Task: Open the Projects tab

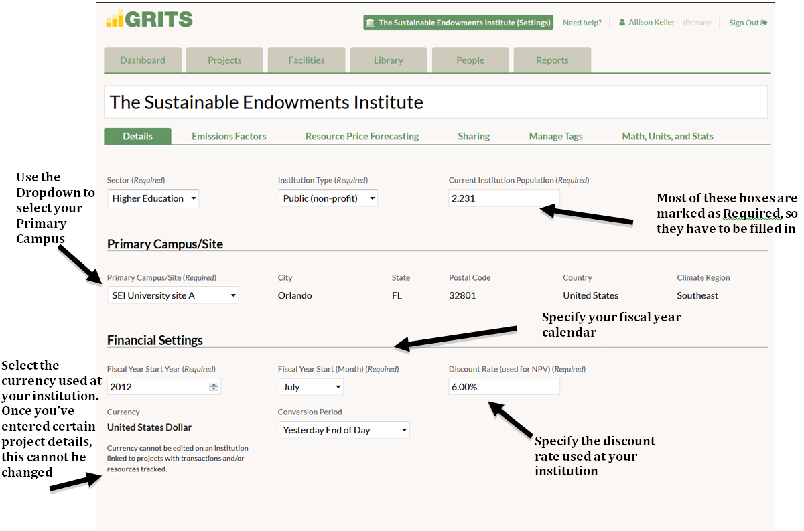Action: point(224,60)
